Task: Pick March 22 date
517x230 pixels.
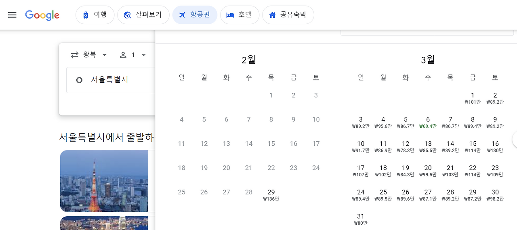Action: (x=473, y=171)
